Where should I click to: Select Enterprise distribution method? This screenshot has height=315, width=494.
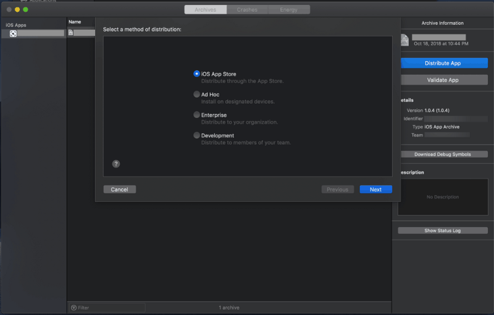pos(196,115)
